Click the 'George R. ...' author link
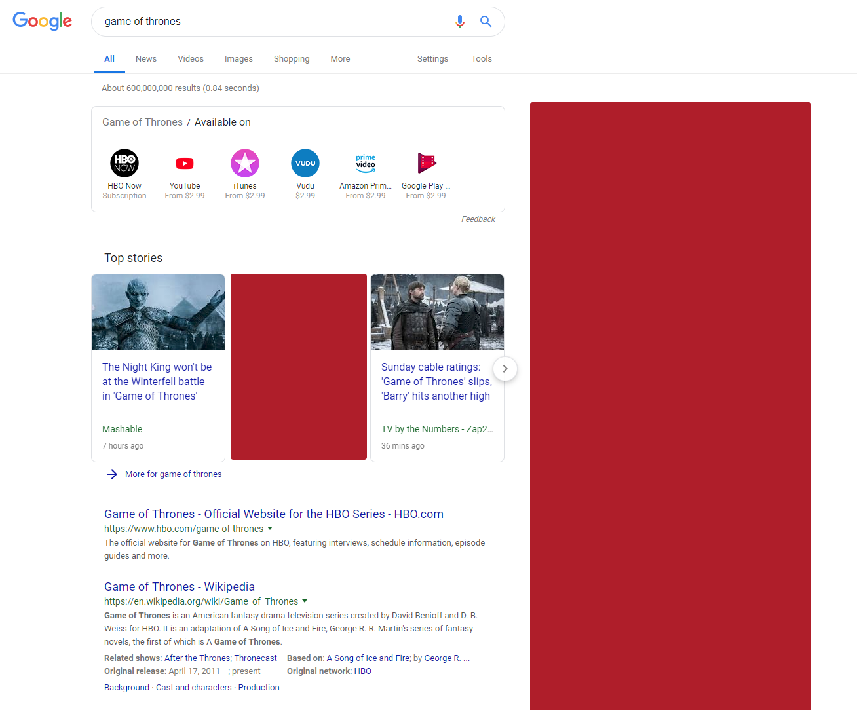This screenshot has width=857, height=710. point(447,658)
